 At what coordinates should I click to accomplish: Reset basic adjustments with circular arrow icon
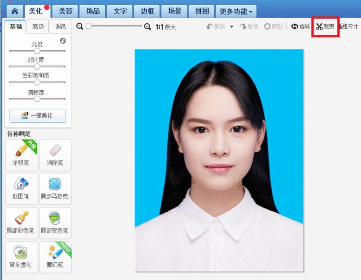pos(63,41)
